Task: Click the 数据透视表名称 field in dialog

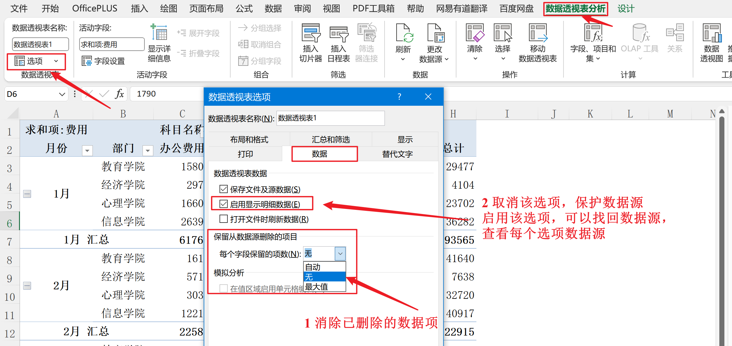Action: pos(330,118)
